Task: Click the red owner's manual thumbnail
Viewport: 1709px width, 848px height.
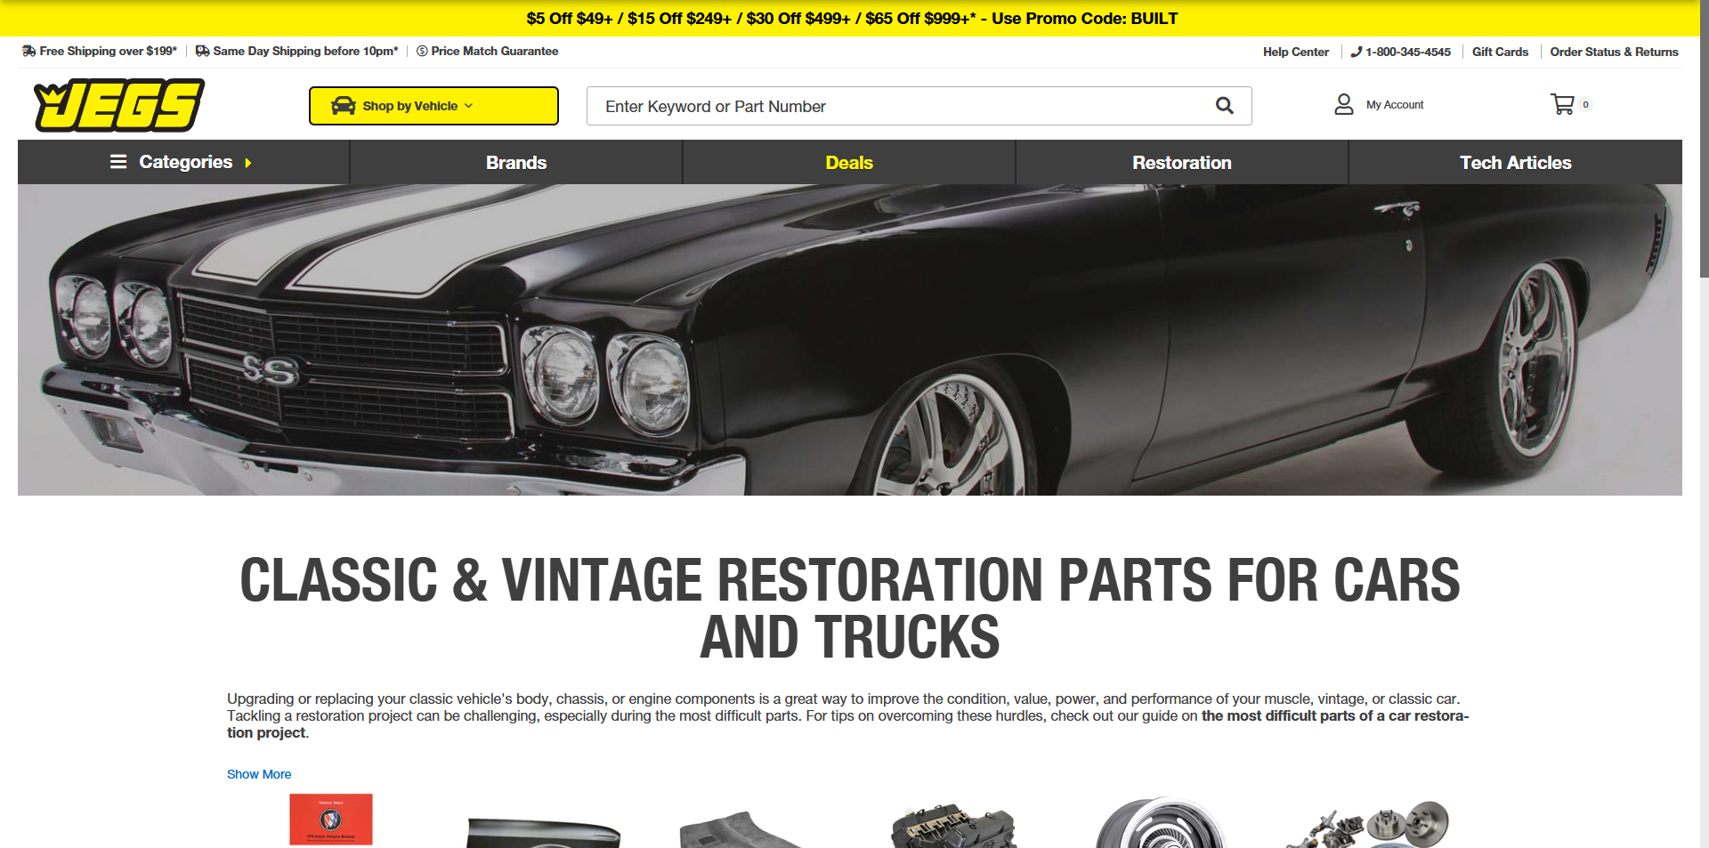Action: click(331, 820)
